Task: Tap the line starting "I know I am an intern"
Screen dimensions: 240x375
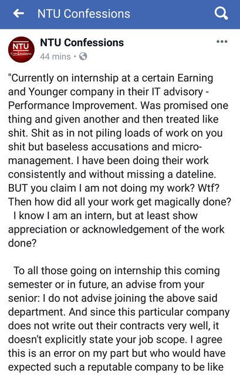Action: (x=106, y=216)
